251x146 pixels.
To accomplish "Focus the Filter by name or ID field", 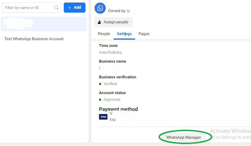I will tap(32, 8).
